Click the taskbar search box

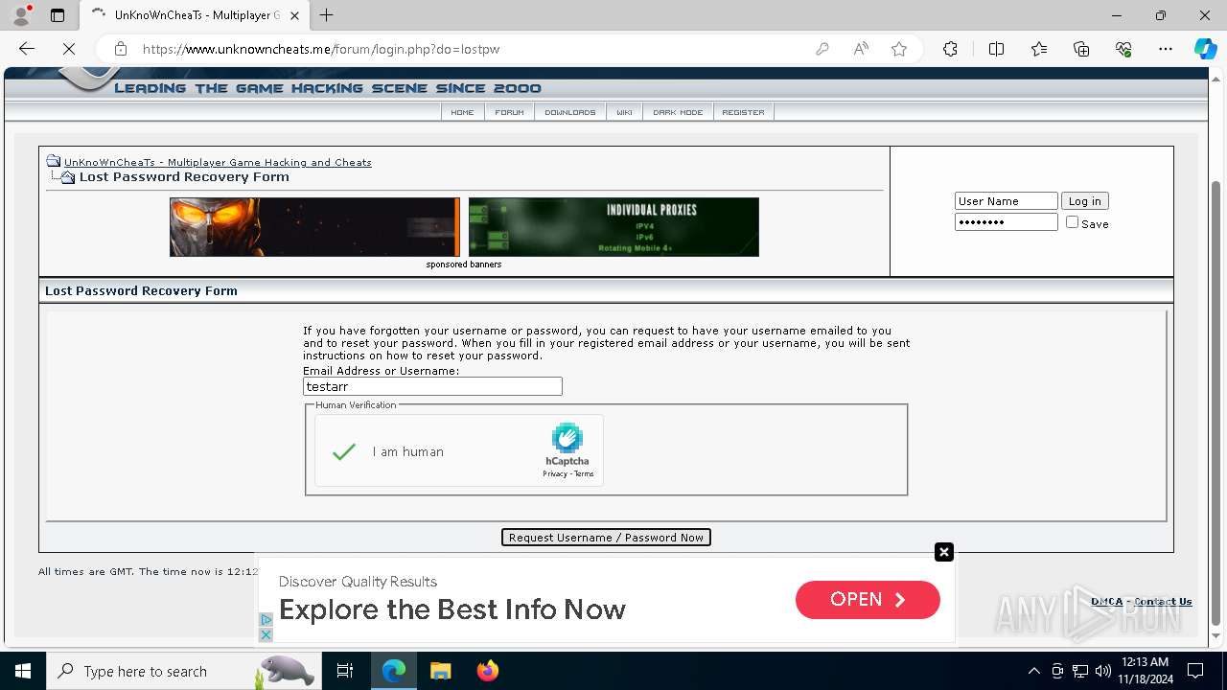pos(182,671)
